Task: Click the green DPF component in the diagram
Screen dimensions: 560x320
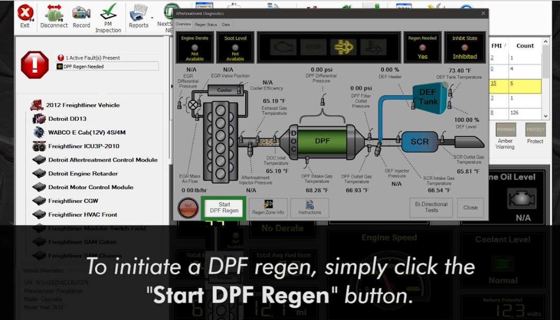Action: pyautogui.click(x=322, y=141)
